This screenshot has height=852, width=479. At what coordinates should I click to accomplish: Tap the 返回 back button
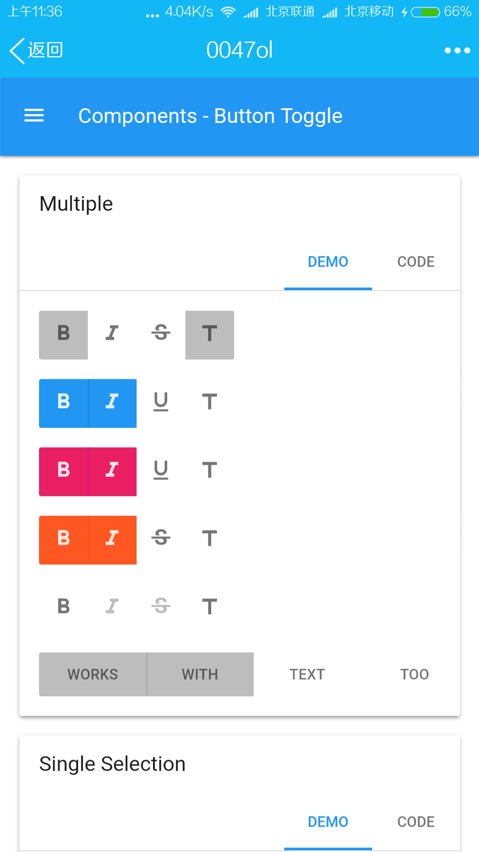(35, 50)
